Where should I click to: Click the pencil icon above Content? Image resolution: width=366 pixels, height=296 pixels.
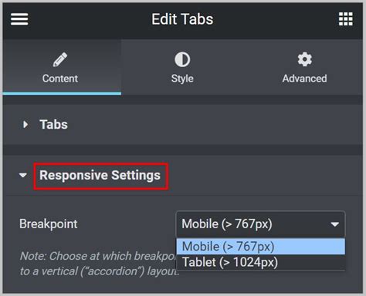[x=60, y=59]
